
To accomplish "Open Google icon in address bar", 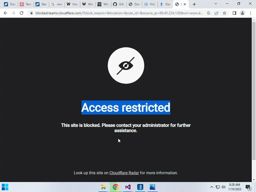I will (x=208, y=13).
